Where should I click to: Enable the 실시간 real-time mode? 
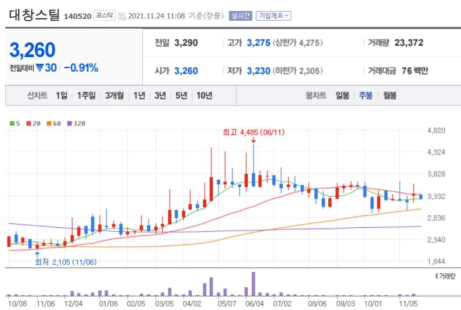(x=240, y=15)
